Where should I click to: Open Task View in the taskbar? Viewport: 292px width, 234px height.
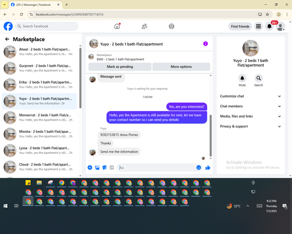pos(16,206)
